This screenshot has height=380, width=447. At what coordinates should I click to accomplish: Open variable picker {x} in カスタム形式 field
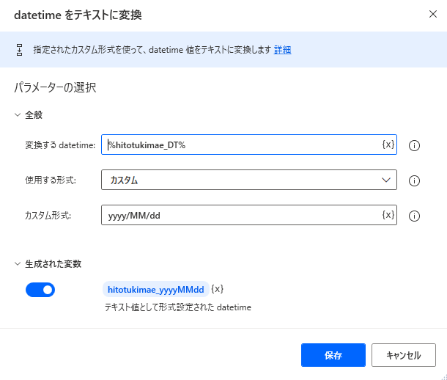pos(388,215)
